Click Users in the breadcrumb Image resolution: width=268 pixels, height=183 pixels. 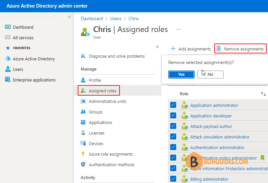point(116,18)
